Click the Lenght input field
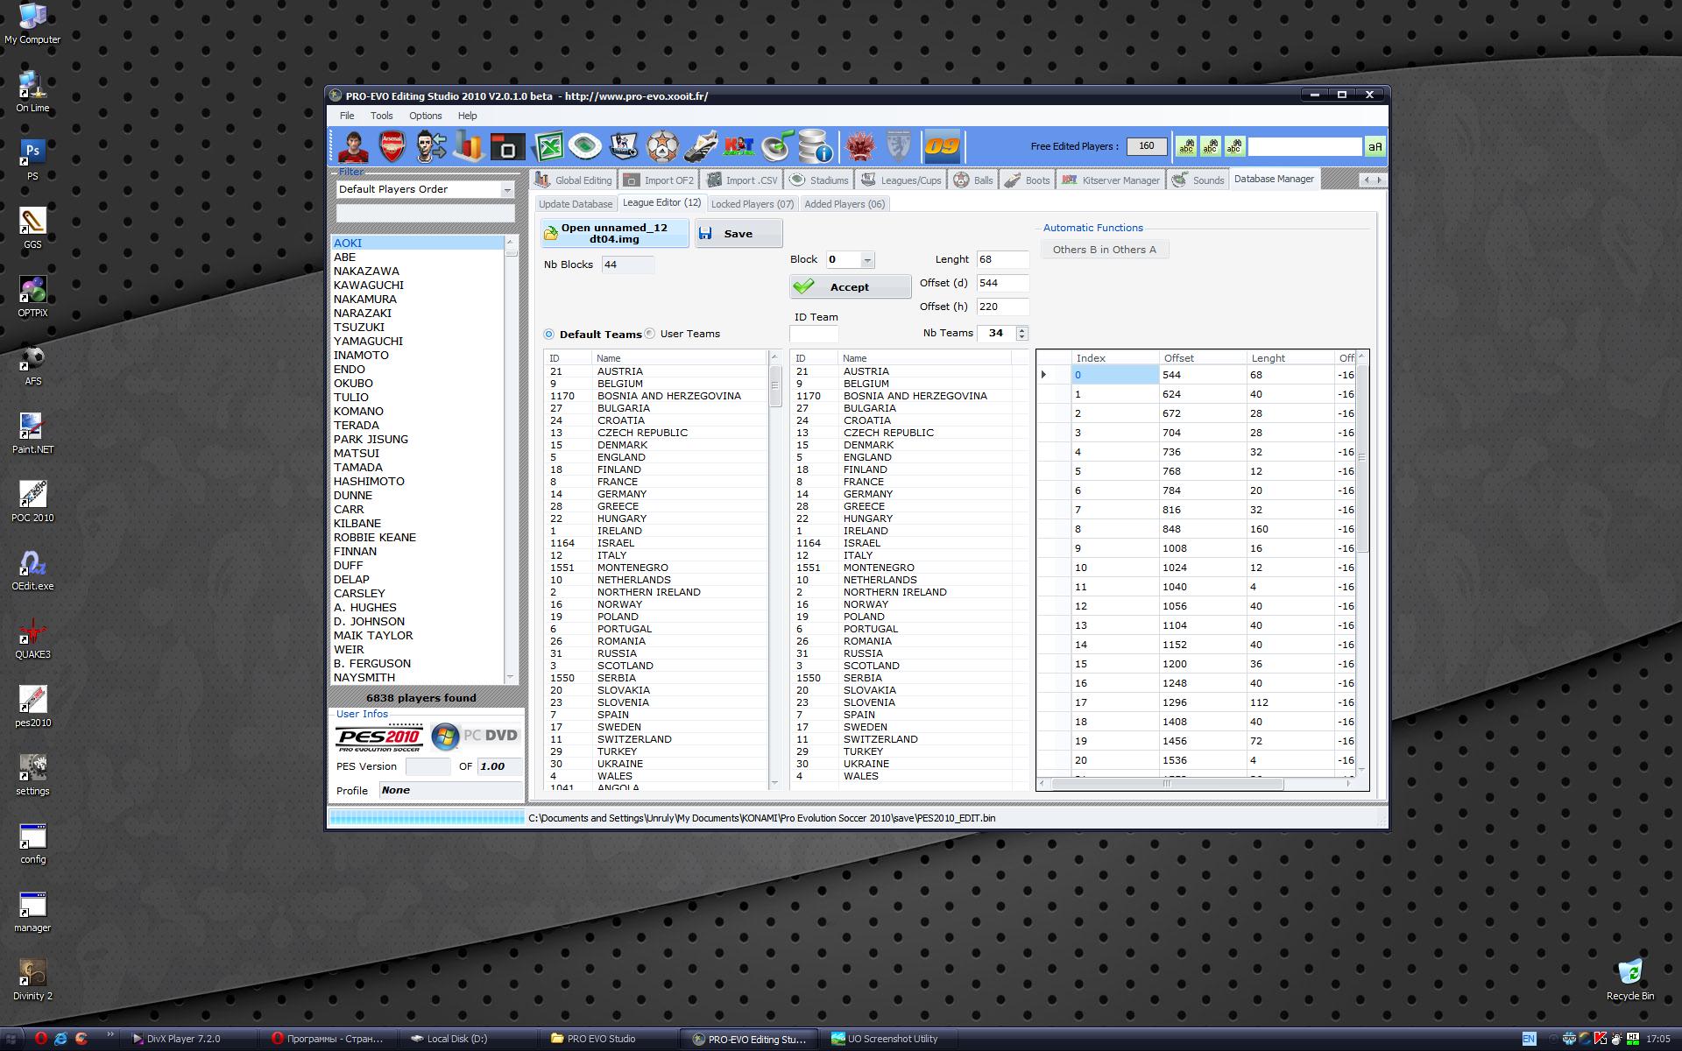The image size is (1682, 1051). click(x=1002, y=259)
